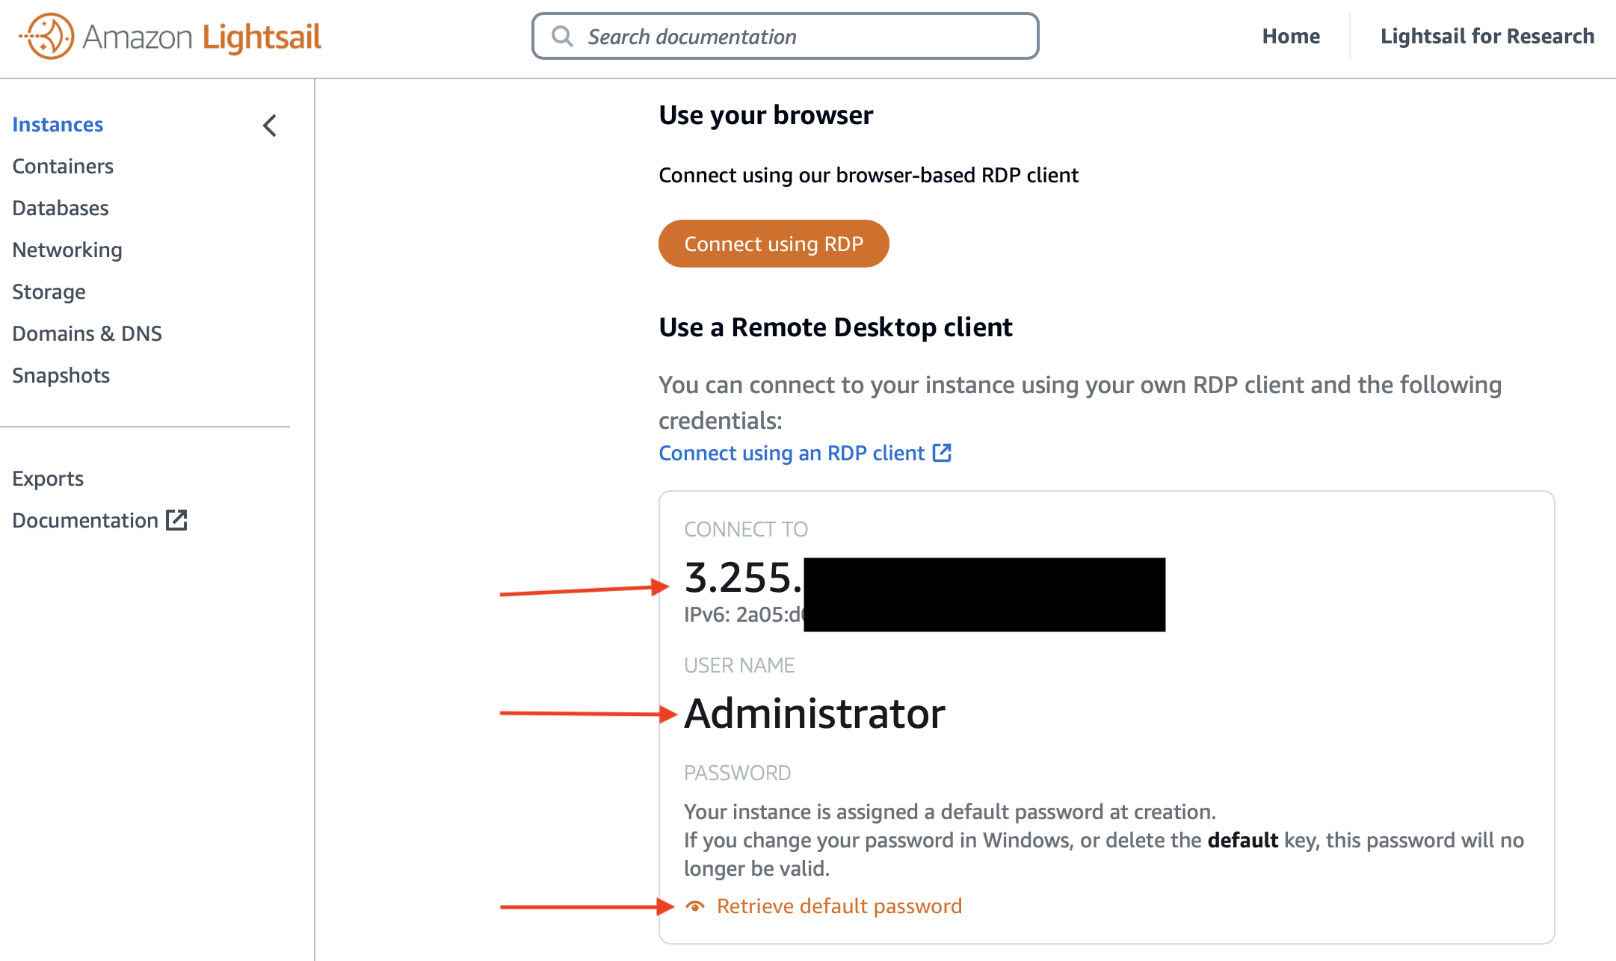Image resolution: width=1616 pixels, height=961 pixels.
Task: Go to Databases in the sidebar
Action: pyautogui.click(x=61, y=208)
